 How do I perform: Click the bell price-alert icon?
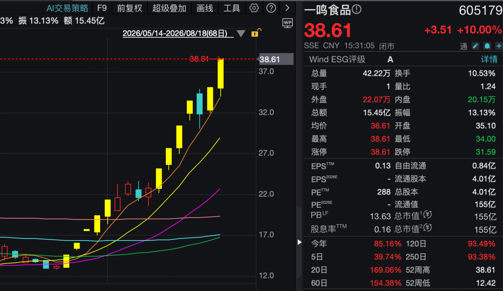[487, 46]
